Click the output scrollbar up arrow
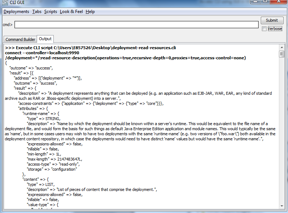288x213 pixels. 281,47
